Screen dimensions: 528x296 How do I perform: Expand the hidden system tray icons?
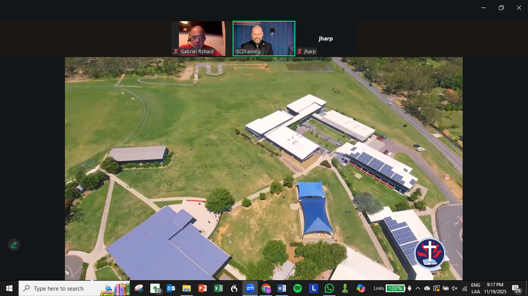(x=418, y=288)
